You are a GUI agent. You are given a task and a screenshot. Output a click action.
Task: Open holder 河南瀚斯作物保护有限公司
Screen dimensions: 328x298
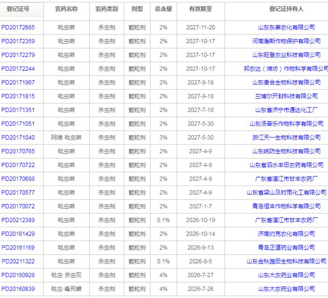[x=286, y=41]
